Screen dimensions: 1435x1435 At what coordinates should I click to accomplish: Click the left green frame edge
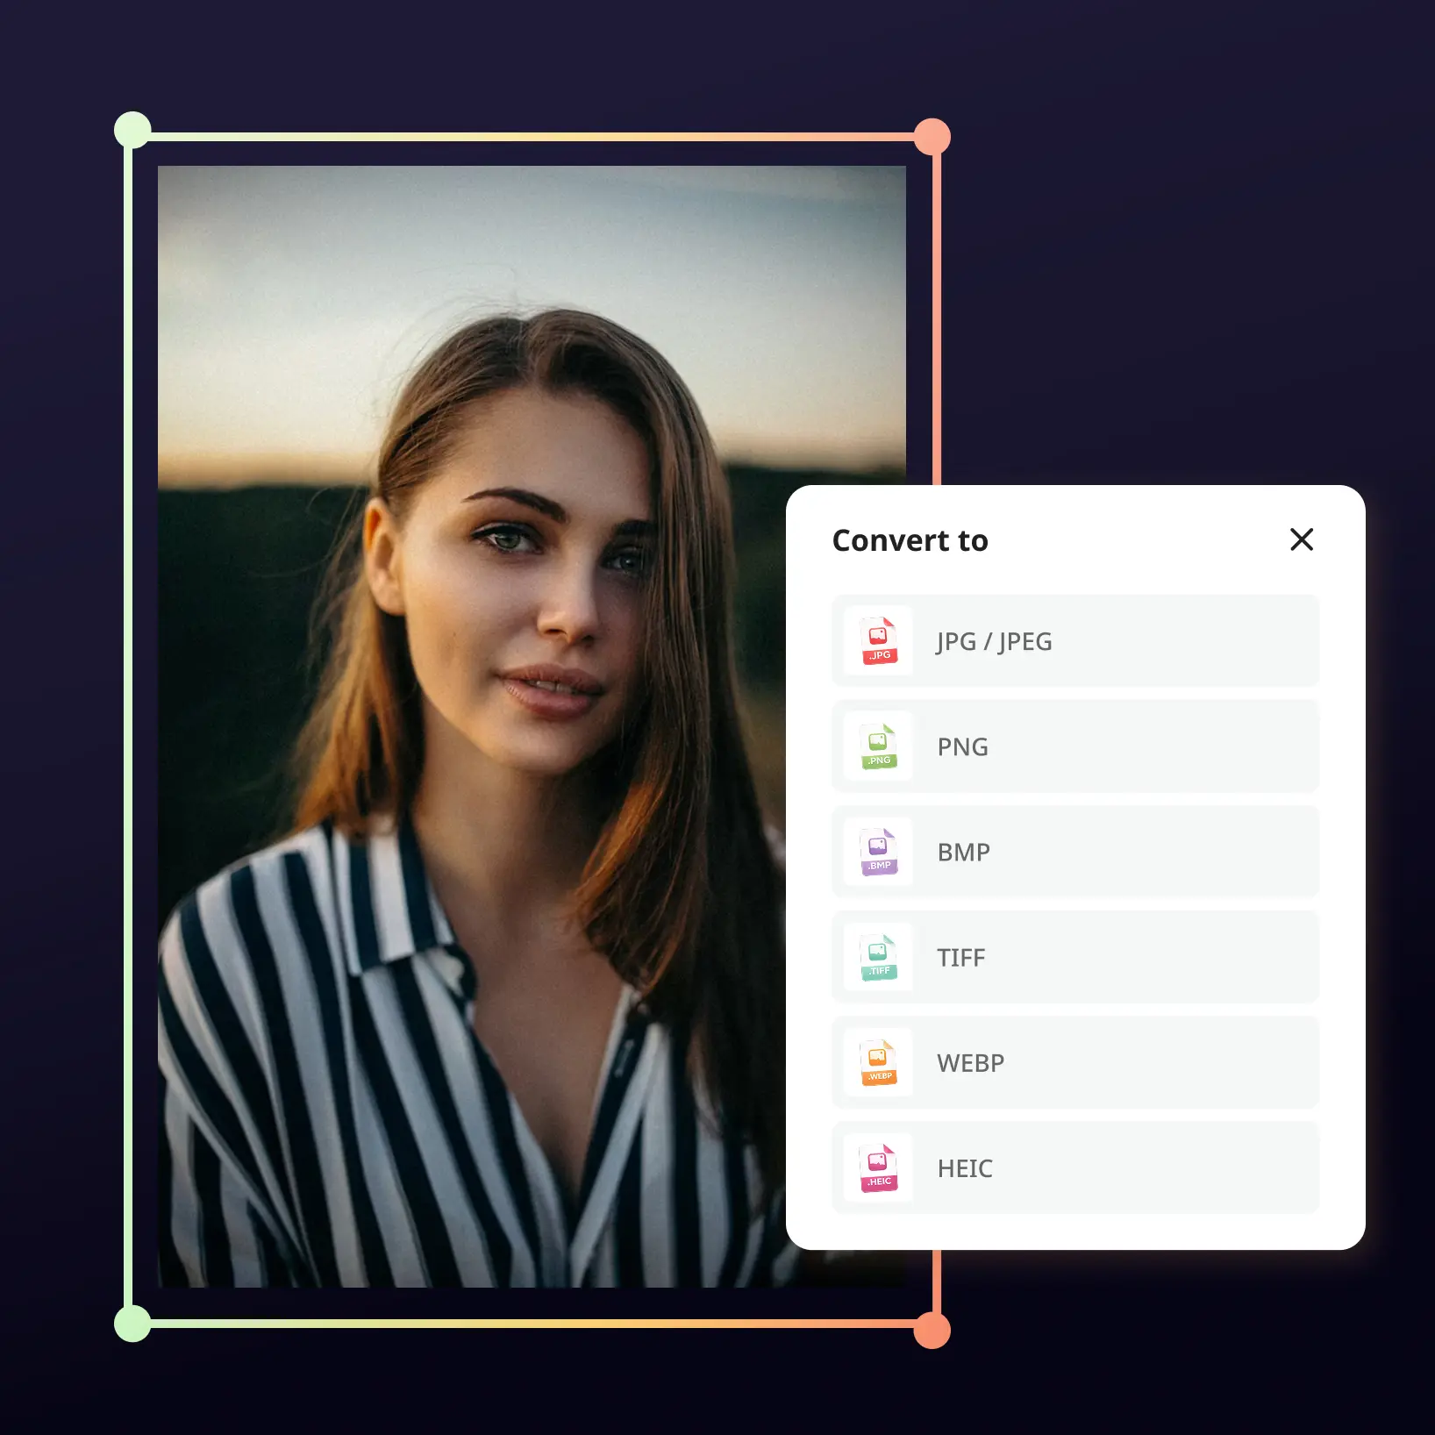(x=128, y=728)
